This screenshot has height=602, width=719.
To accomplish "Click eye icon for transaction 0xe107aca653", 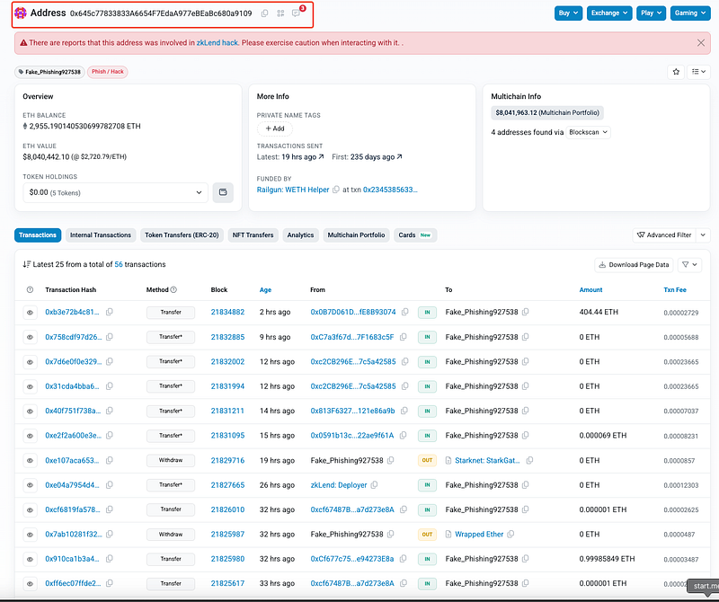I will [31, 460].
